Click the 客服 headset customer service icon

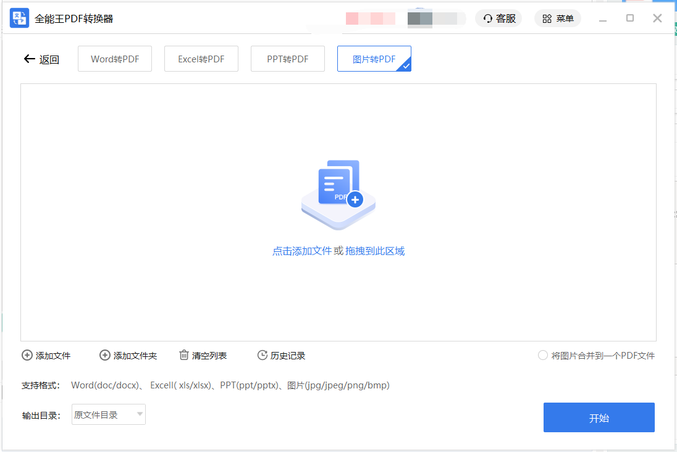[487, 18]
